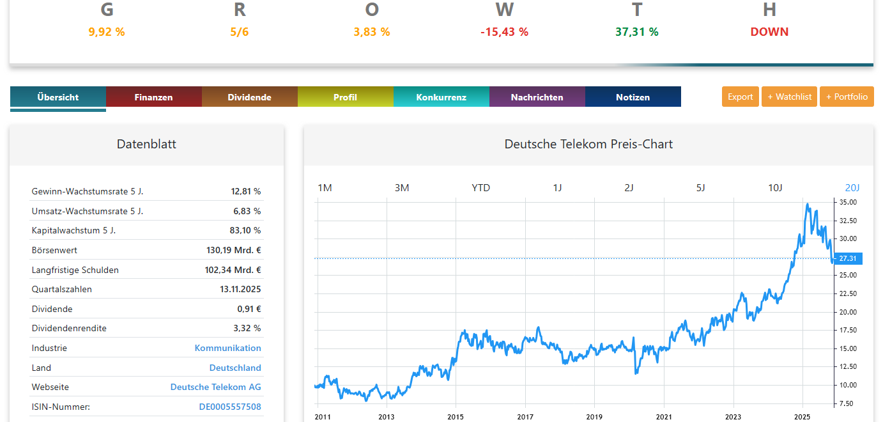Switch to the Dividende tab
883x422 pixels.
pos(249,97)
